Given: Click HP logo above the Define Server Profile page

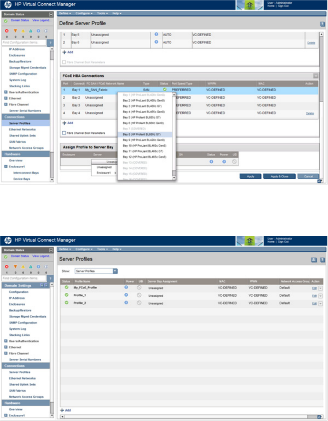Looking at the screenshot, I should [x=8, y=4].
